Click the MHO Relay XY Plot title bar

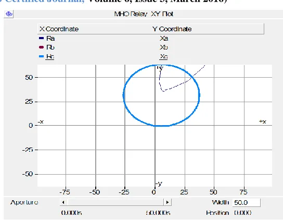144,14
